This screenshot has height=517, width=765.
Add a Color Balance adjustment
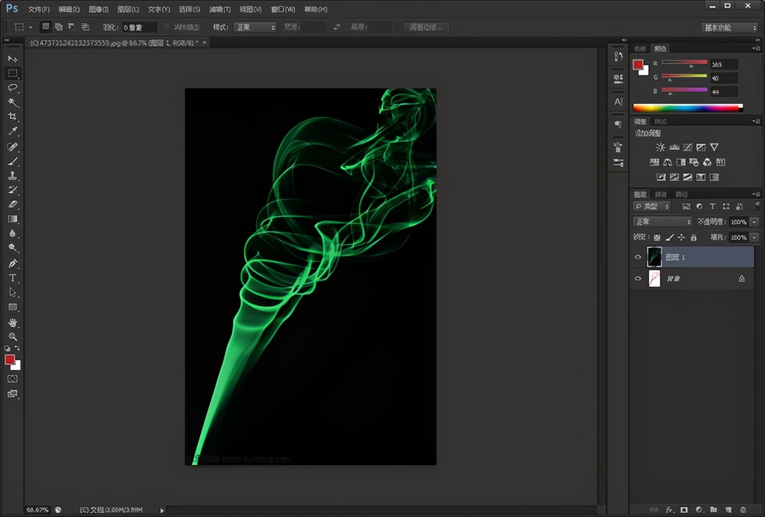(x=667, y=162)
